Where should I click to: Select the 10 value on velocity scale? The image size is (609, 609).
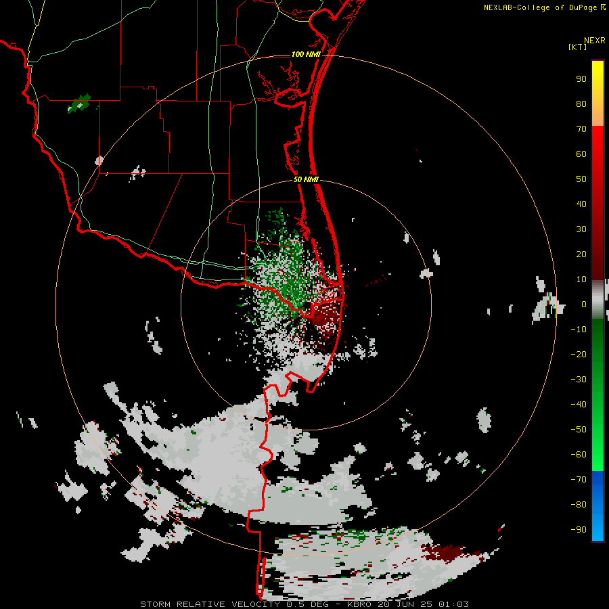click(581, 279)
